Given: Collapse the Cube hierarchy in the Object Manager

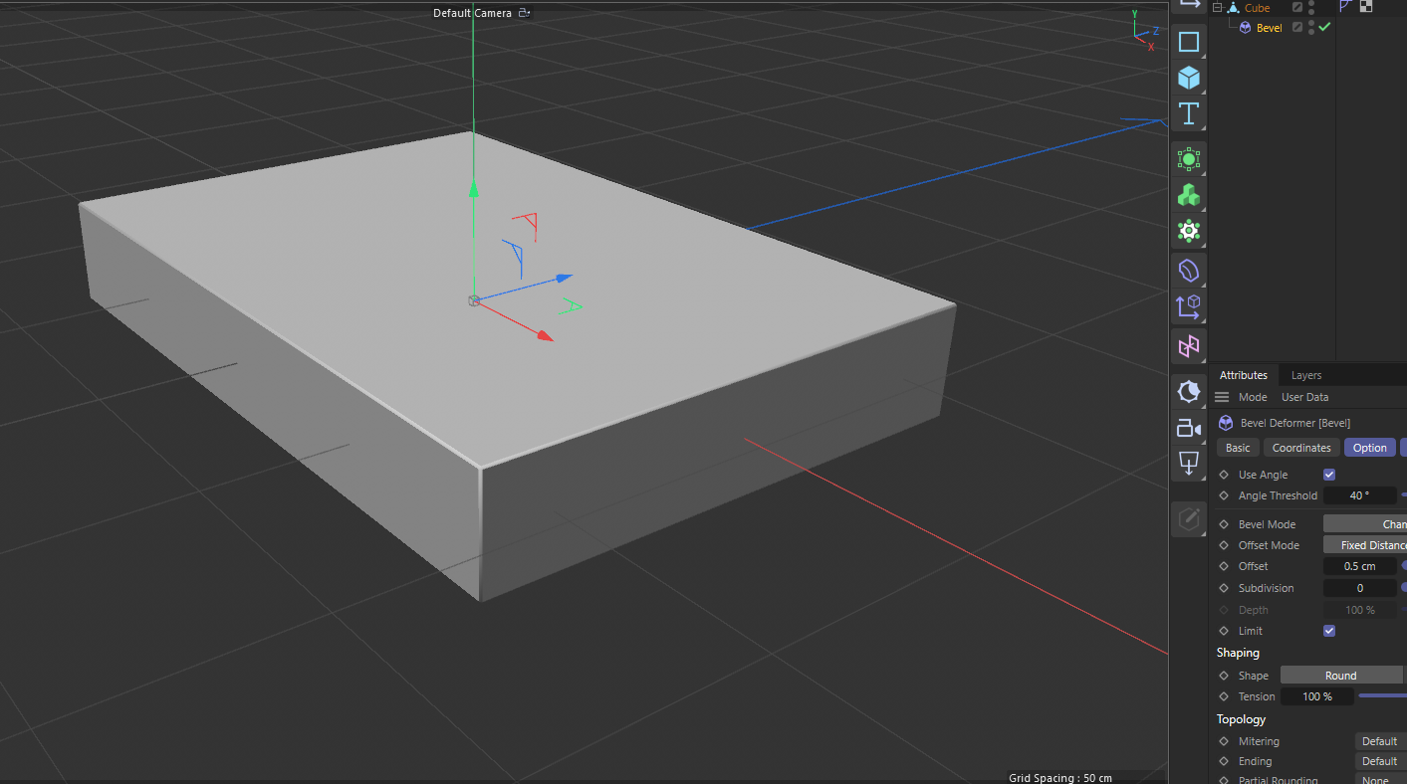Looking at the screenshot, I should click(x=1216, y=7).
